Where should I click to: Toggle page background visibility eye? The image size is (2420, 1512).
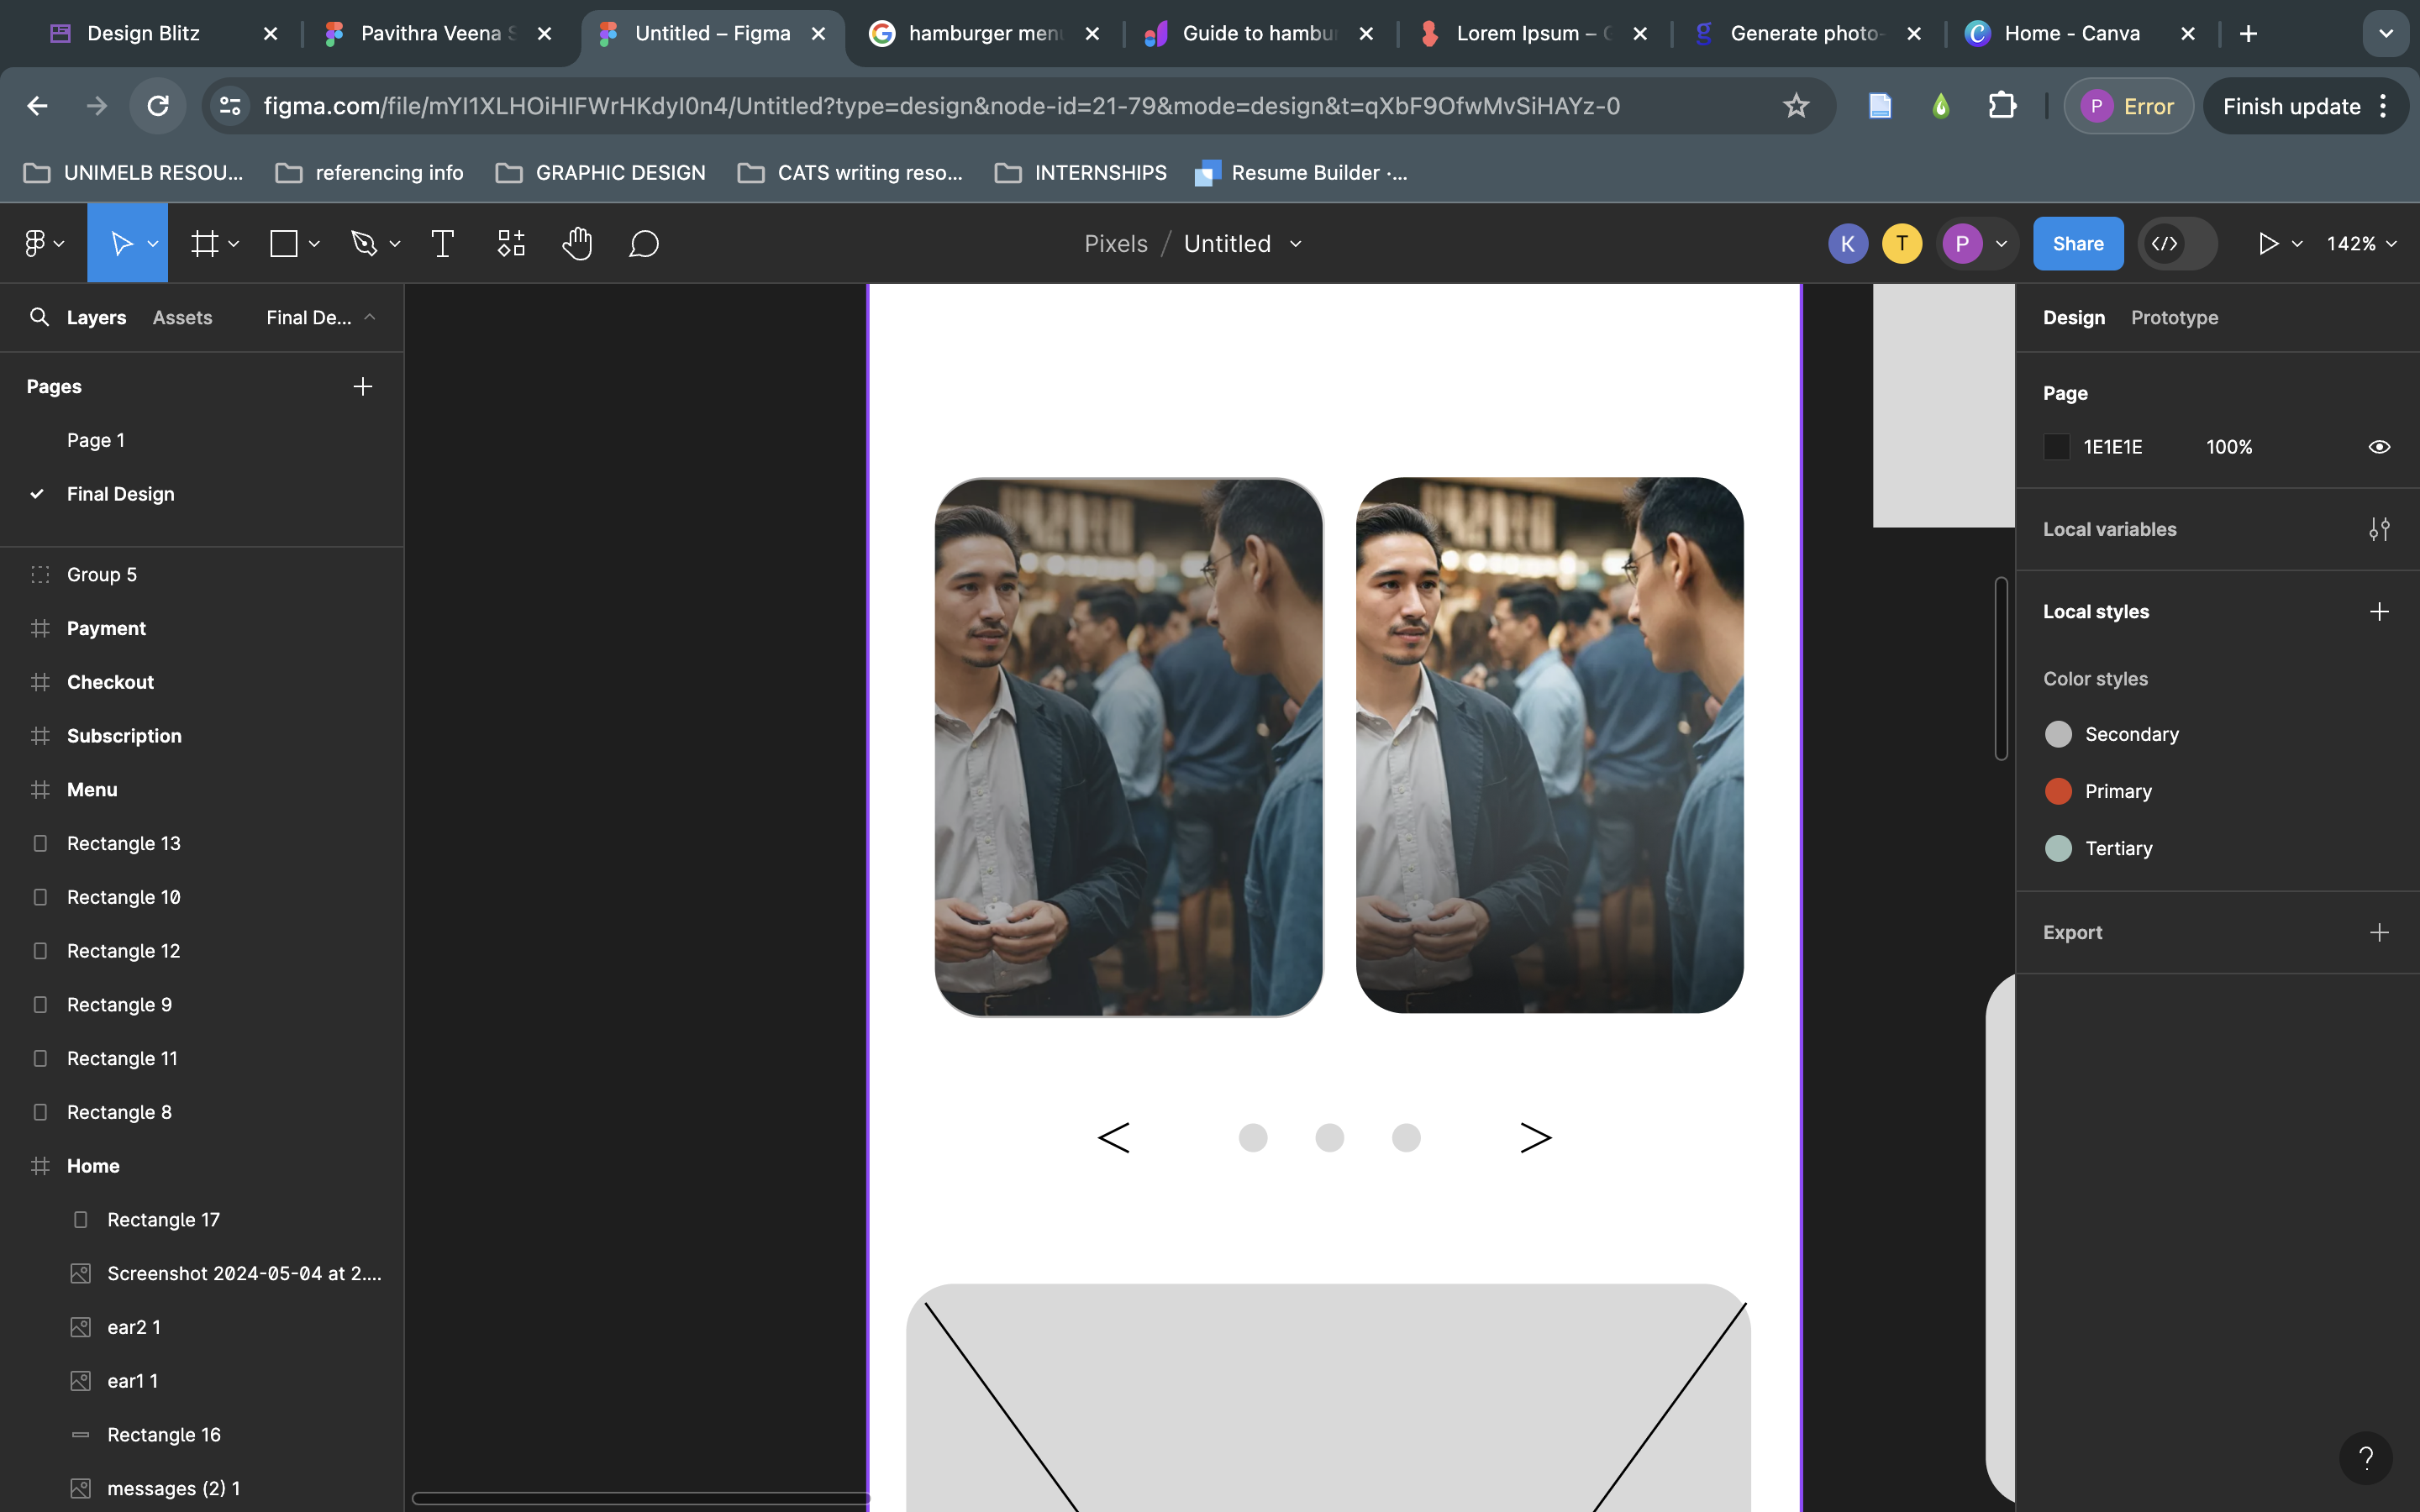(x=2379, y=447)
